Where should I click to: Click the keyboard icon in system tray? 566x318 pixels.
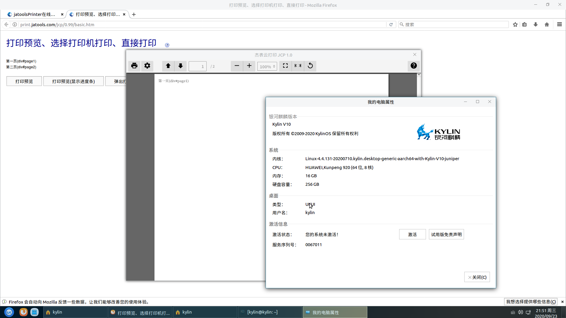pyautogui.click(x=513, y=312)
